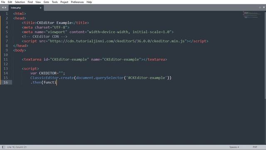Image resolution: width=266 pixels, height=150 pixels.
Task: Open the Edit menu
Action: tap(10, 2)
